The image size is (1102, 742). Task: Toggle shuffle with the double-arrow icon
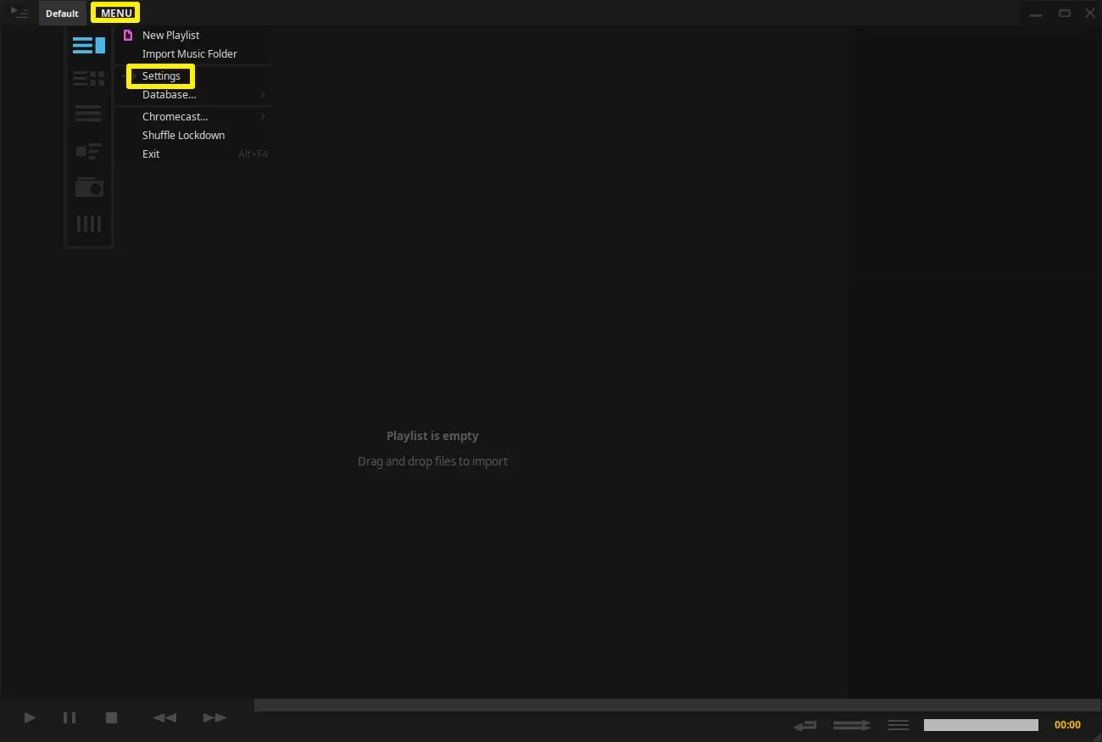tap(852, 726)
